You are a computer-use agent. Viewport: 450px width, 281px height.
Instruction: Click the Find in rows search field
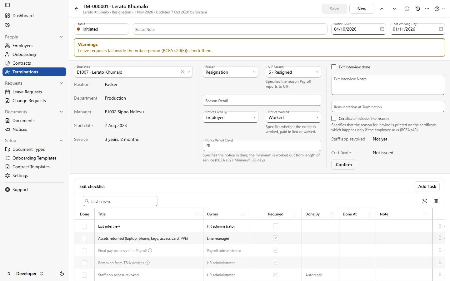[120, 201]
